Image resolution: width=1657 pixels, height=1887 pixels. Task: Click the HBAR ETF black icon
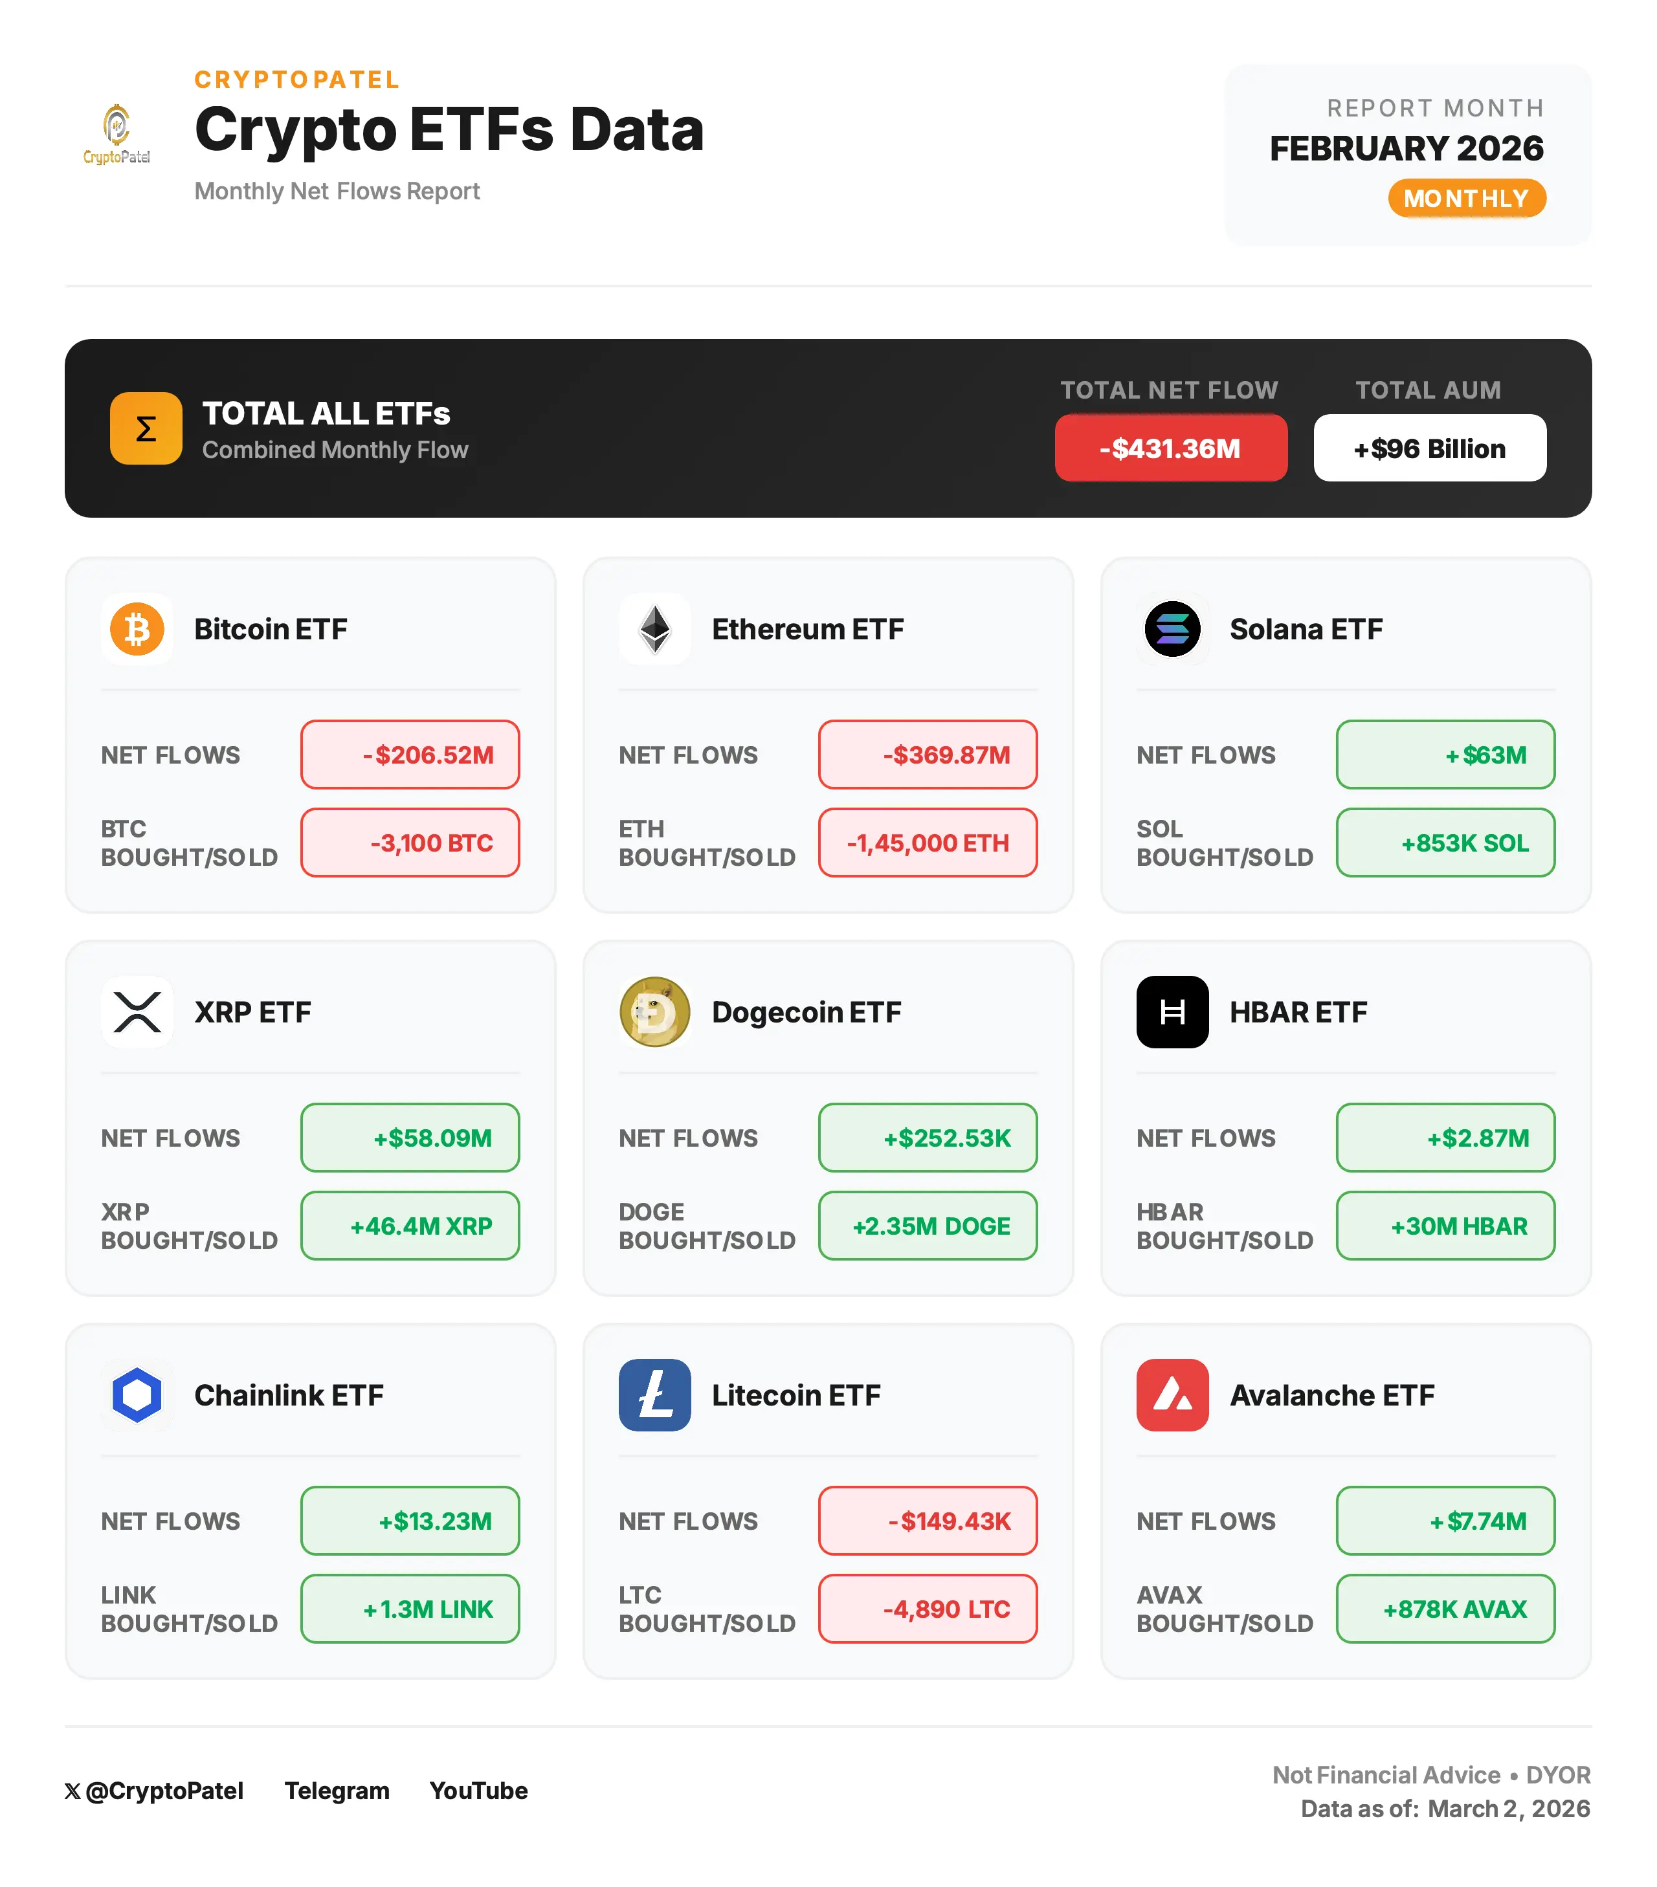1172,1012
